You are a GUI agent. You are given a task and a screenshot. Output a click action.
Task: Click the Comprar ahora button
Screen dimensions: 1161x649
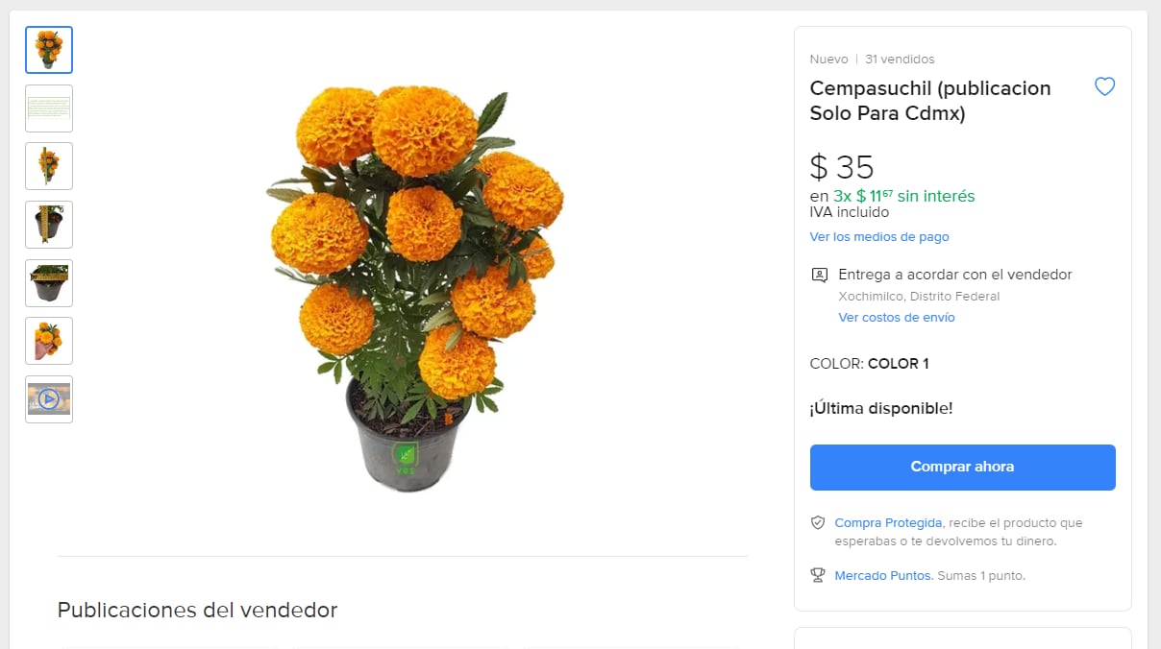(x=962, y=467)
